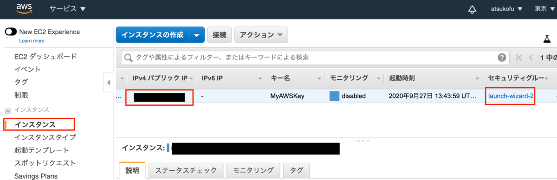Open the Learn more link
The image size is (557, 180).
[x=32, y=41]
